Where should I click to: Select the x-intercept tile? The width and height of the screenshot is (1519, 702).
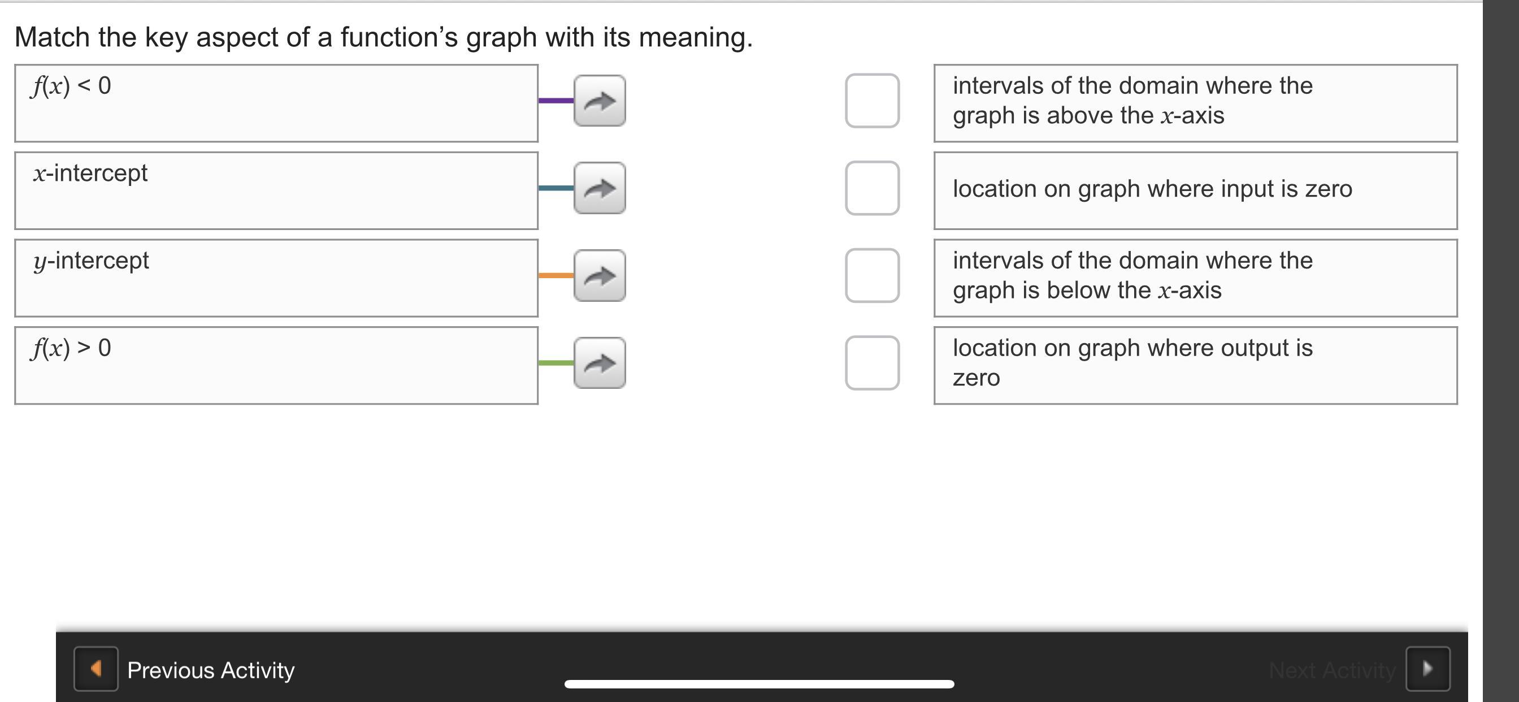point(276,190)
